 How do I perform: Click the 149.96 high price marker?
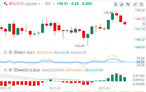[108, 13]
